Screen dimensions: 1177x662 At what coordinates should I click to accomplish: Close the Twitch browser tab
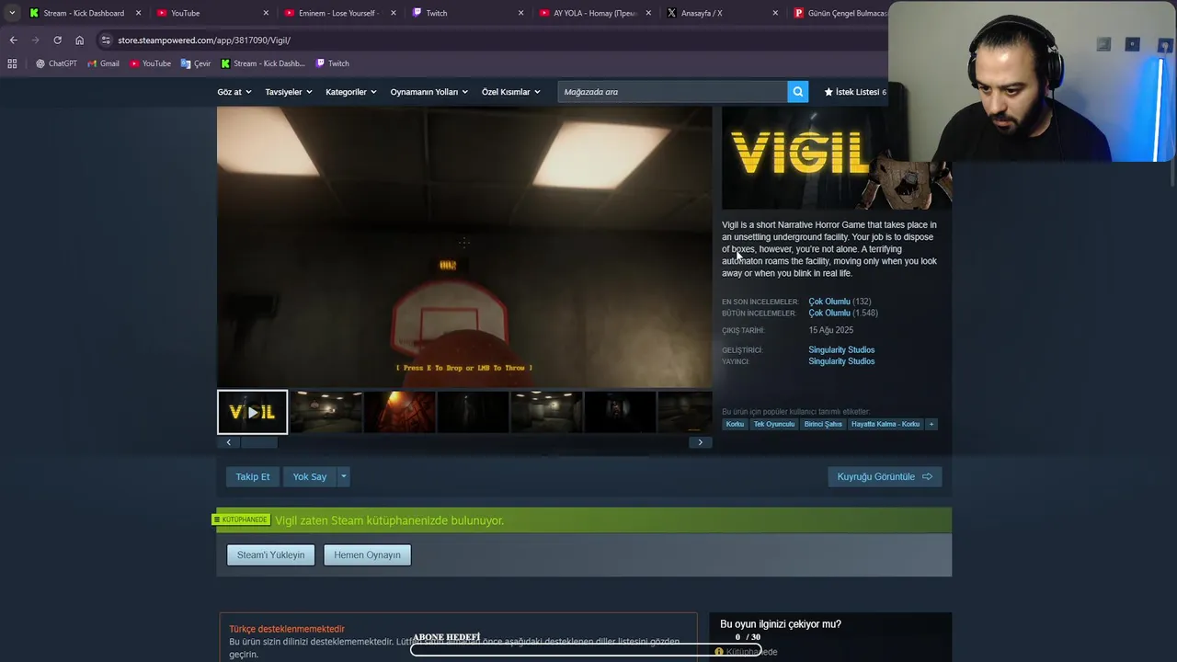[x=520, y=13]
